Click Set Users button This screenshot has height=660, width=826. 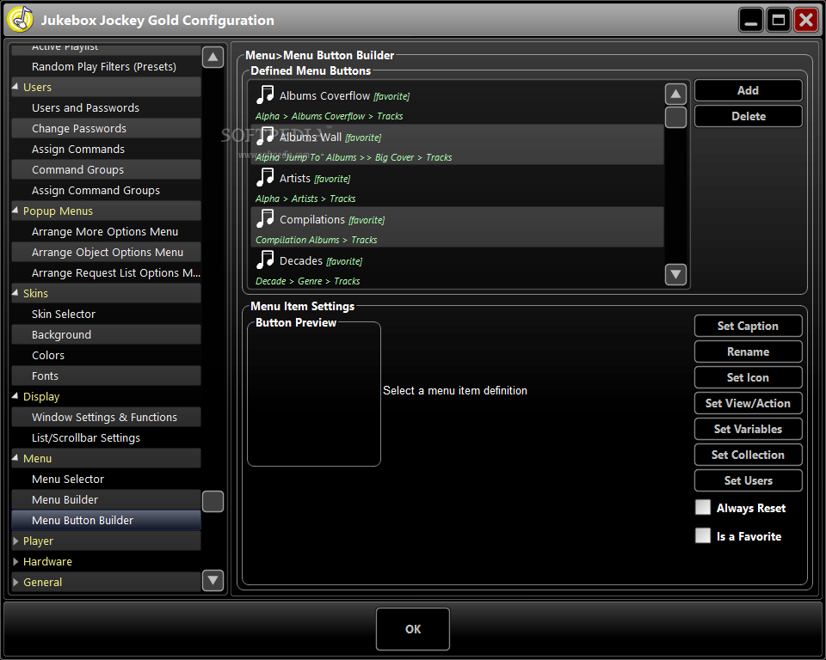point(748,480)
